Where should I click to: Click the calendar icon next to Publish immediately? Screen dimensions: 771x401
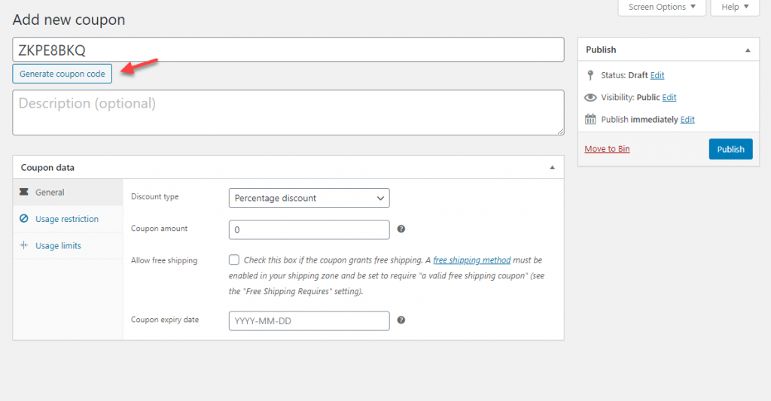[x=590, y=120]
